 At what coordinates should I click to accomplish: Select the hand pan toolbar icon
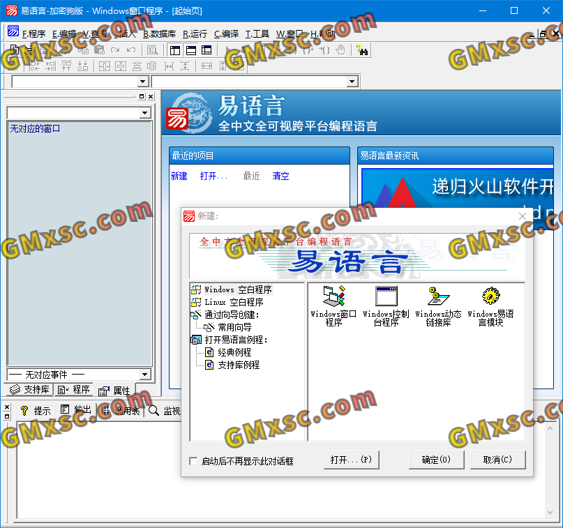pos(340,50)
